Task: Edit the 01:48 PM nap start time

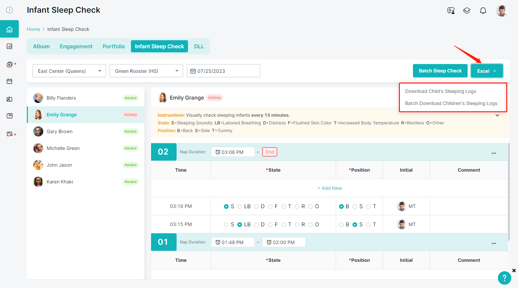Action: (233, 242)
